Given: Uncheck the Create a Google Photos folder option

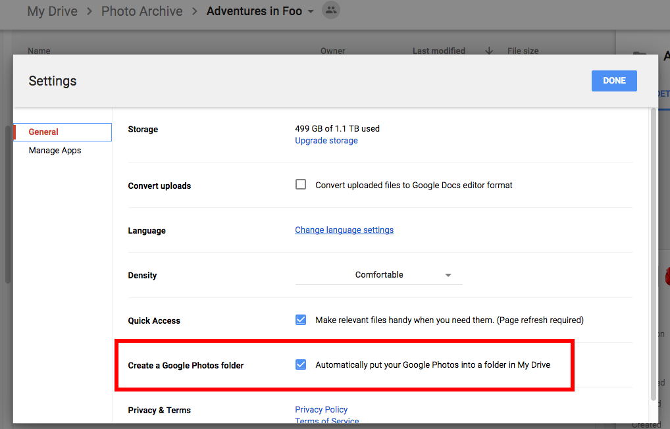Looking at the screenshot, I should 301,364.
